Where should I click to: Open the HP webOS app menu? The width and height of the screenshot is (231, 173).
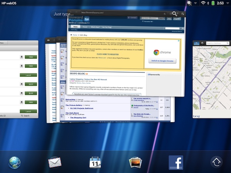(9, 3)
